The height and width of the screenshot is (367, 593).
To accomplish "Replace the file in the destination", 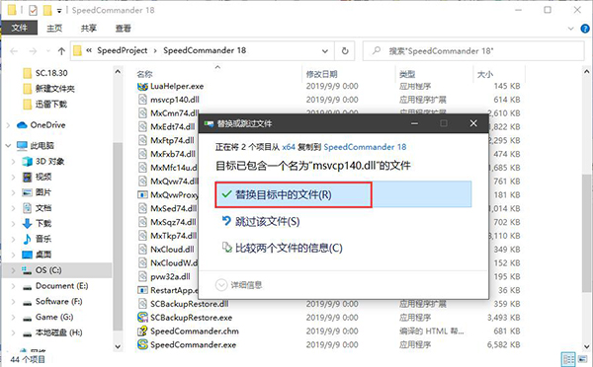I will click(343, 194).
